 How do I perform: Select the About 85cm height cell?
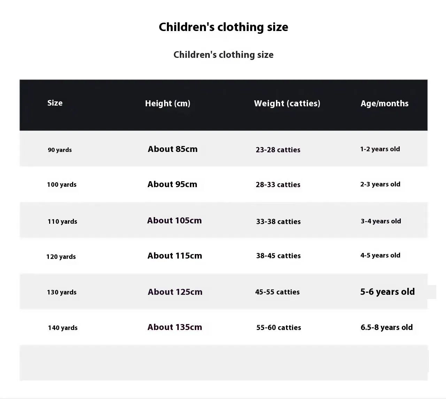tap(172, 149)
